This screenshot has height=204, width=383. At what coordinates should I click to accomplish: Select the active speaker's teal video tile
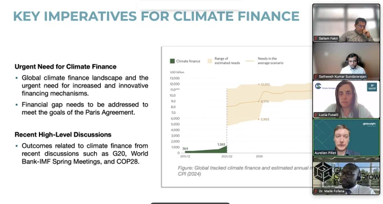[x=346, y=138]
